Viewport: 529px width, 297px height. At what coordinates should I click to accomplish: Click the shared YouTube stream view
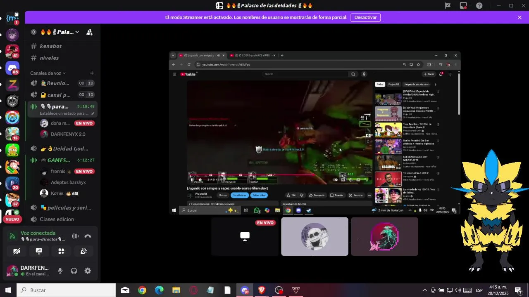point(315,132)
